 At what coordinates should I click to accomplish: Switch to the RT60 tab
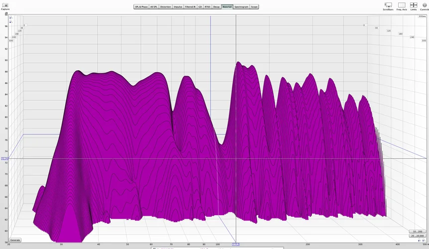click(208, 7)
